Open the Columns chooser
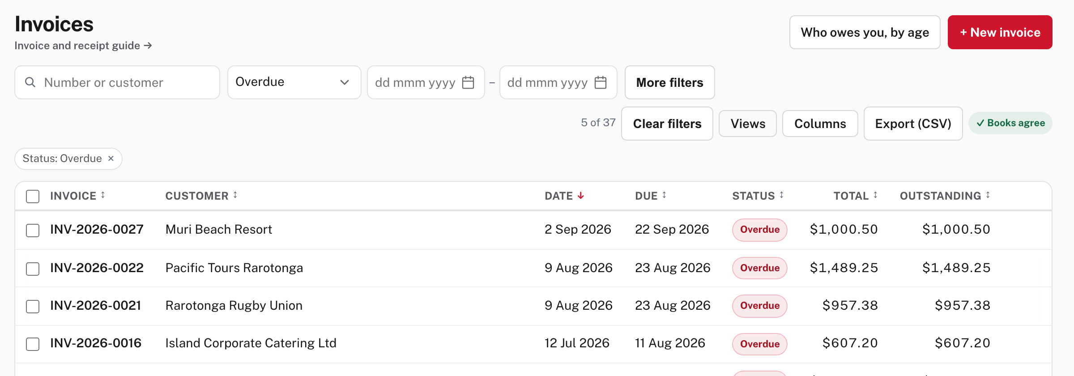 click(820, 124)
